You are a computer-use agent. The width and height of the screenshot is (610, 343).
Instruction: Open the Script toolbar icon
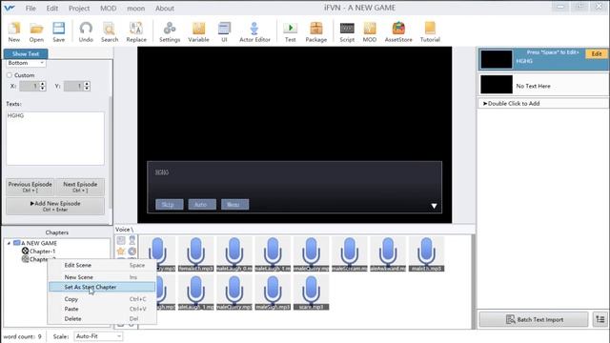tap(347, 31)
